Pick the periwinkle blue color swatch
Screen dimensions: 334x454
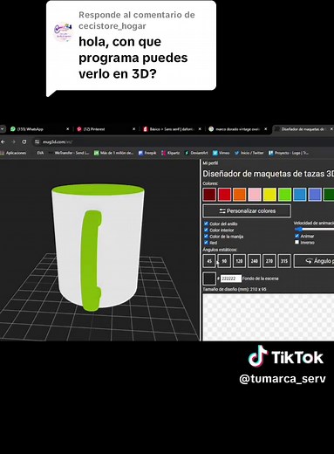point(315,195)
